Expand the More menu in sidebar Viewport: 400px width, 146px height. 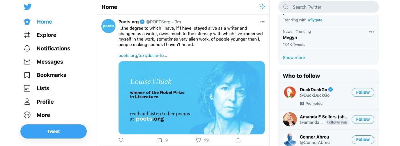click(x=27, y=115)
